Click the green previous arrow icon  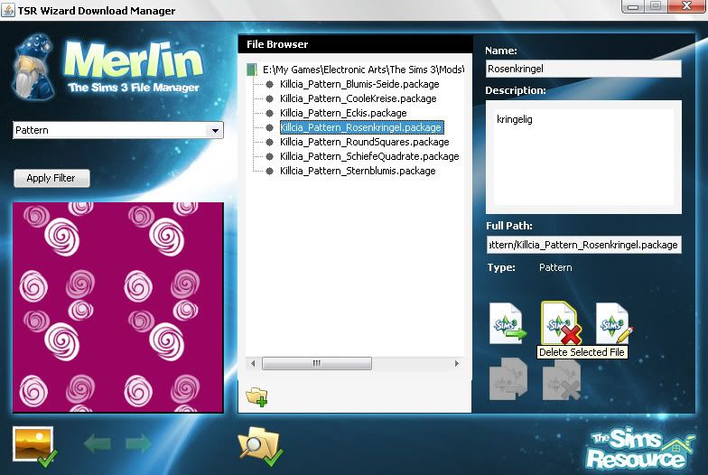tap(98, 443)
